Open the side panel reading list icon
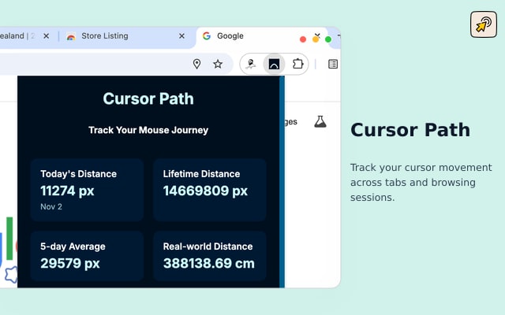505x315 pixels. click(x=333, y=64)
